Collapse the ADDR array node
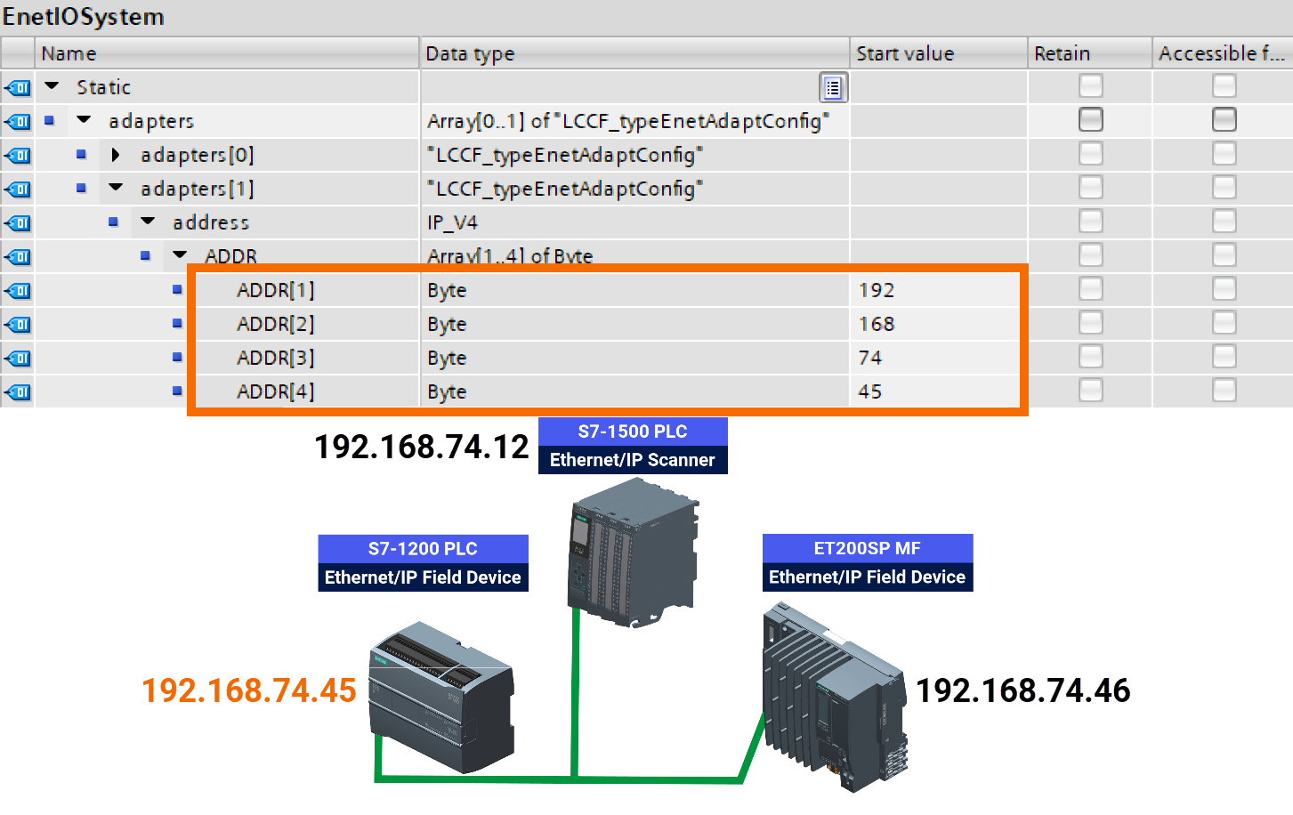This screenshot has height=815, width=1293. point(180,255)
